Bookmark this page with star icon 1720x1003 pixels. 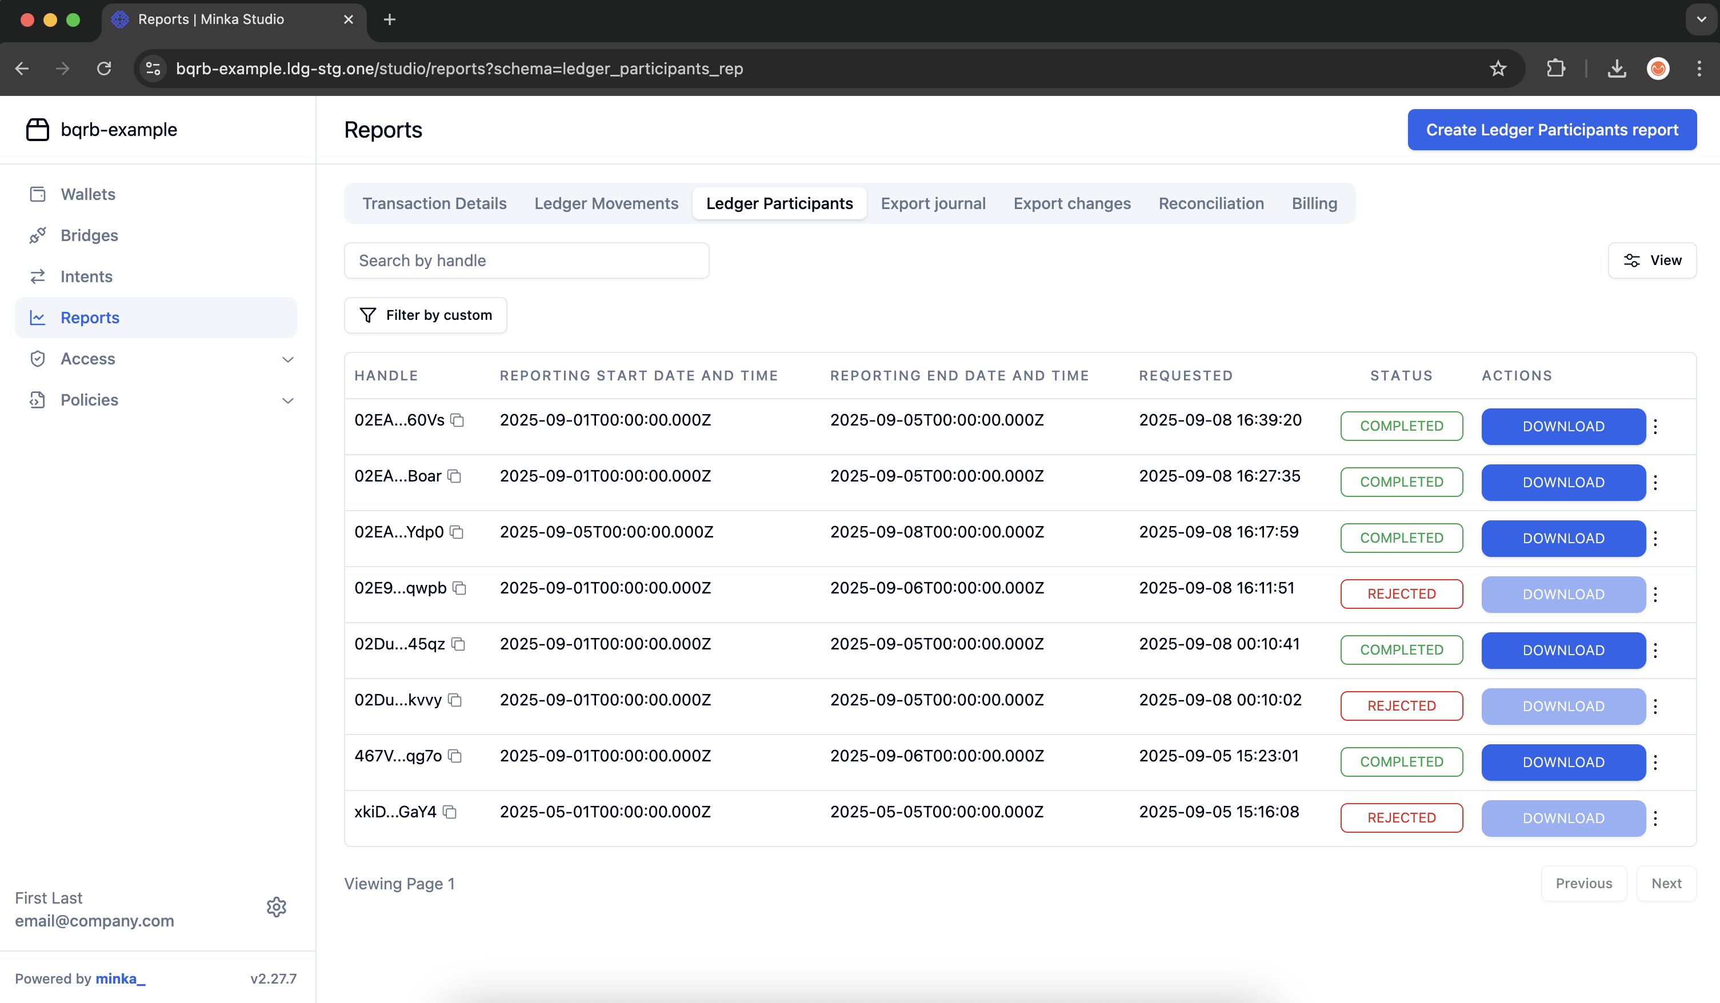tap(1498, 68)
